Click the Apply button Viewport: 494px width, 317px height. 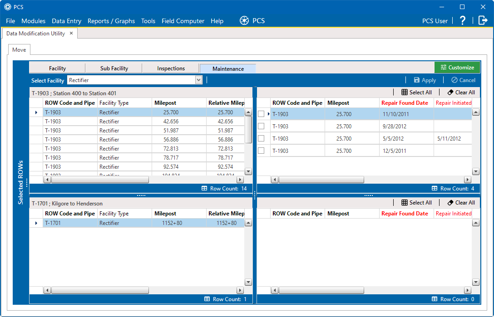[x=425, y=80]
